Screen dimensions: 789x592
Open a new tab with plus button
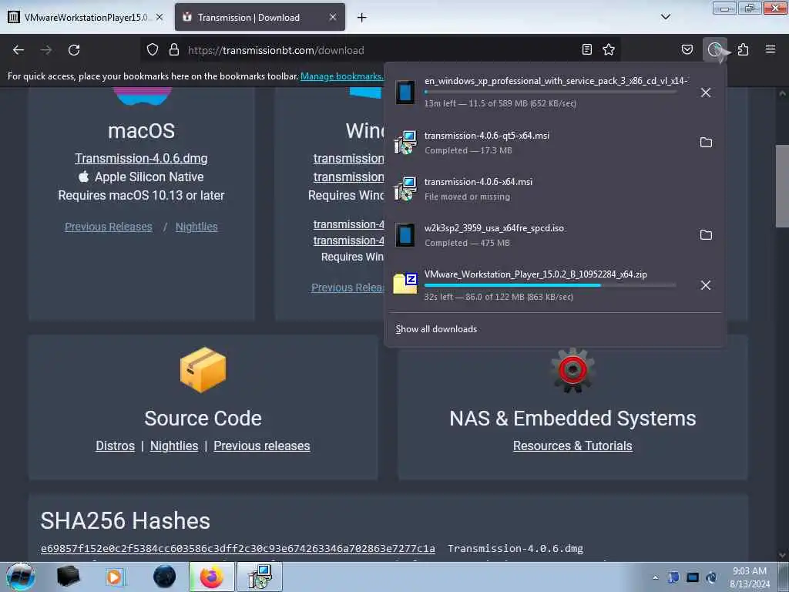coord(361,18)
